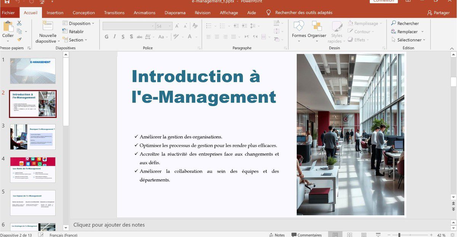
Task: Open the font name combo box
Action: [x=129, y=26]
